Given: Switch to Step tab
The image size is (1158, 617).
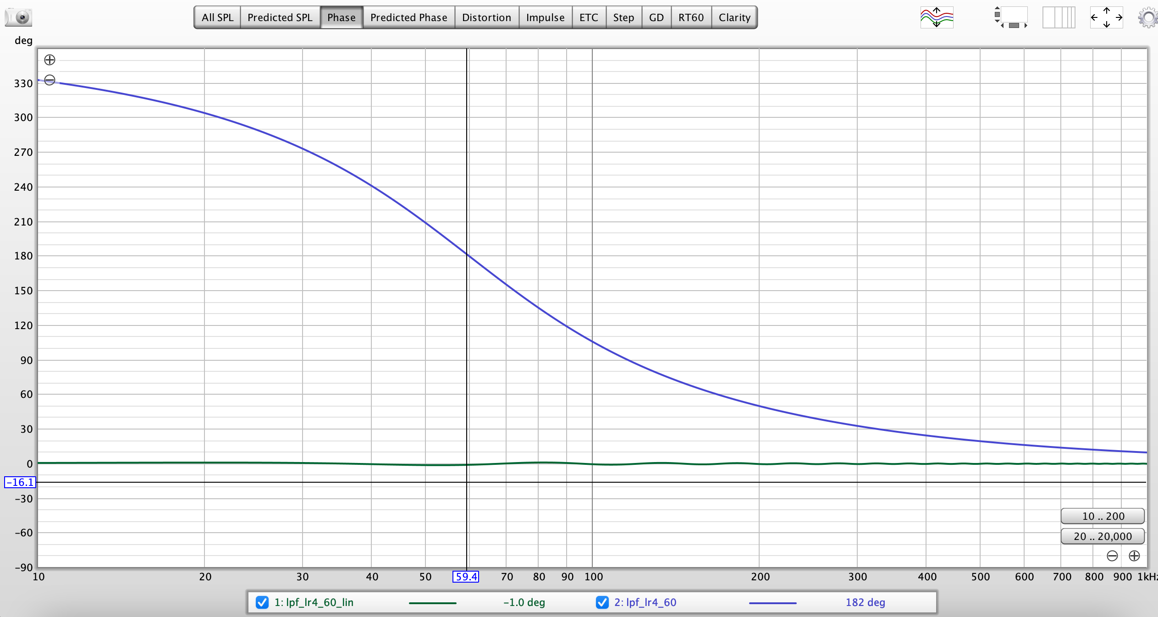Looking at the screenshot, I should click(x=623, y=17).
